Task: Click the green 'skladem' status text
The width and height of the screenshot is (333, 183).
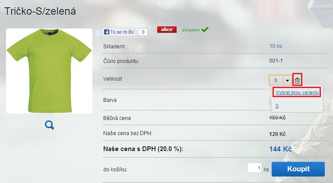Action: click(191, 30)
